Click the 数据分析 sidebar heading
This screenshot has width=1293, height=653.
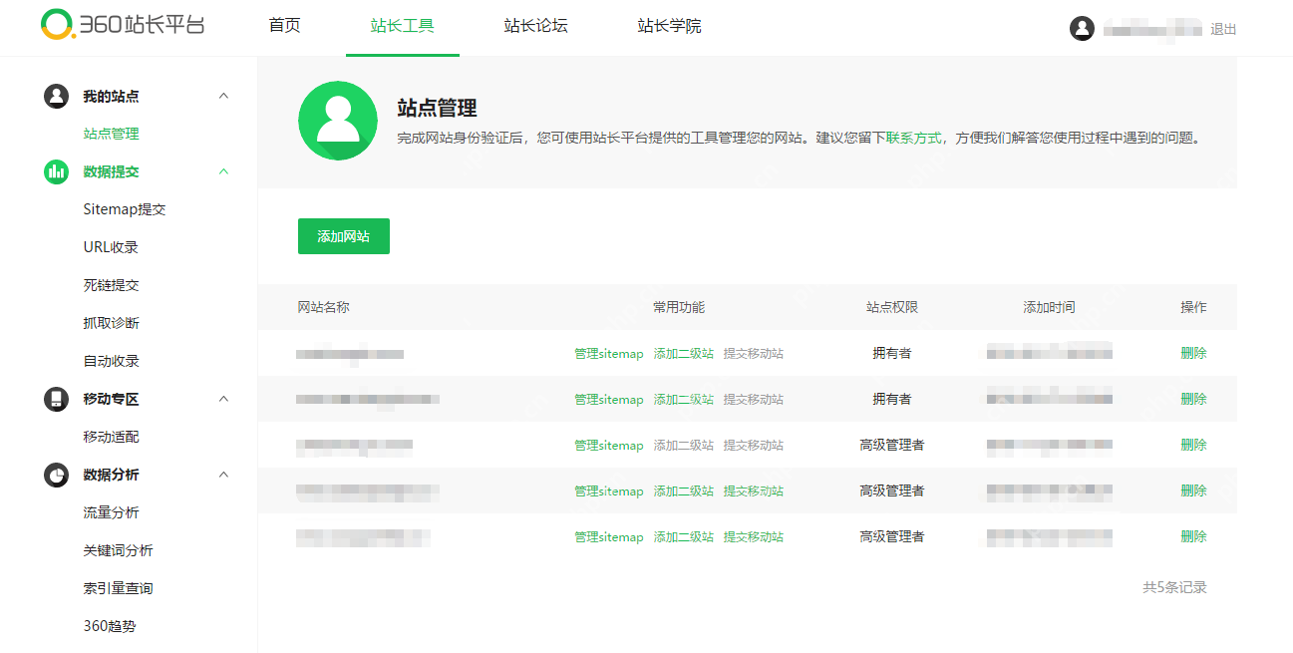[x=111, y=475]
